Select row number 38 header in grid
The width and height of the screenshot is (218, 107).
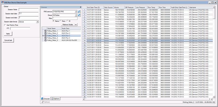point(84,97)
